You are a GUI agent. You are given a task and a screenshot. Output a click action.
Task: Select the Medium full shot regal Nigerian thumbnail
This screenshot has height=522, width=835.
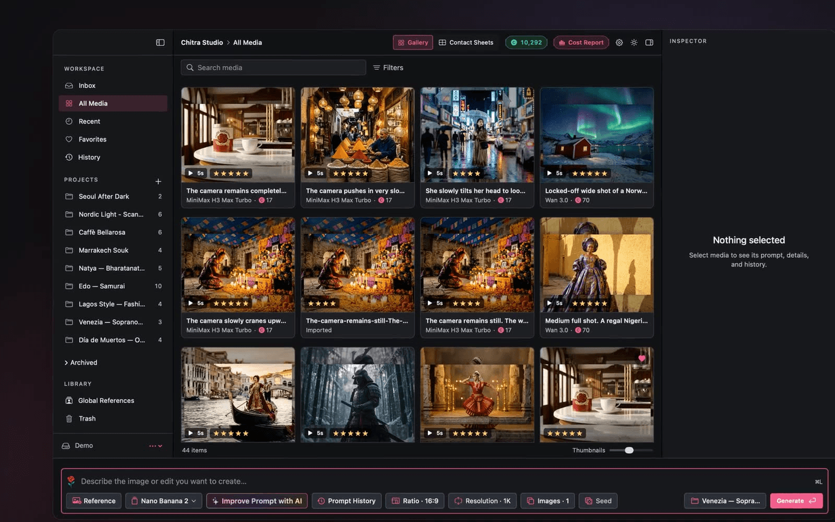point(597,265)
